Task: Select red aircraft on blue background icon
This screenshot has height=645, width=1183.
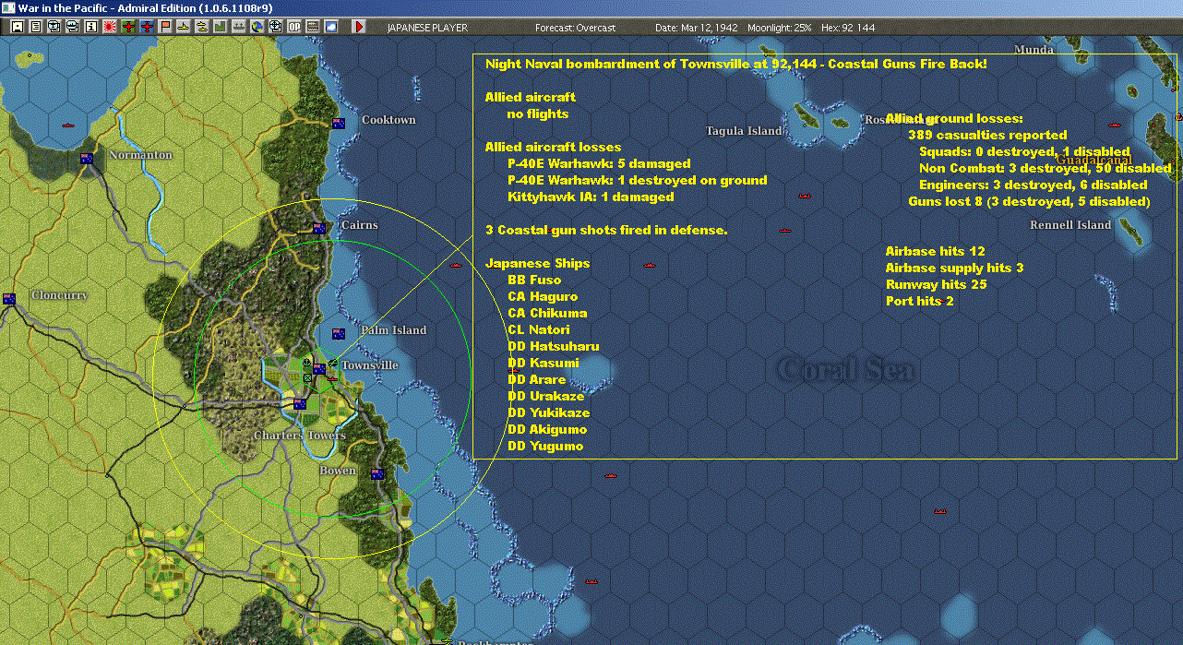Action: click(x=147, y=27)
